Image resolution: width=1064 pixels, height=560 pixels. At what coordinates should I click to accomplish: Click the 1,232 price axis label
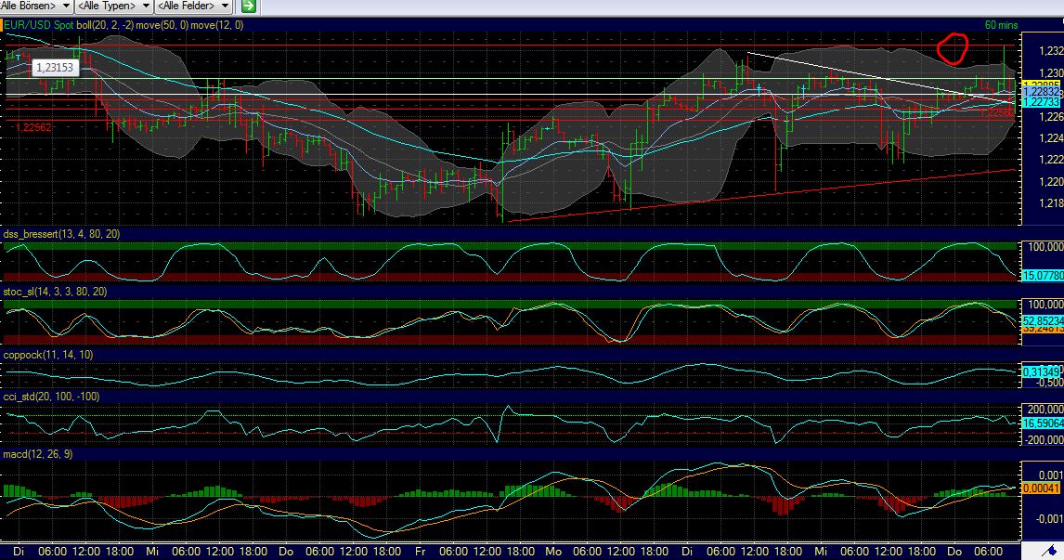(1050, 51)
